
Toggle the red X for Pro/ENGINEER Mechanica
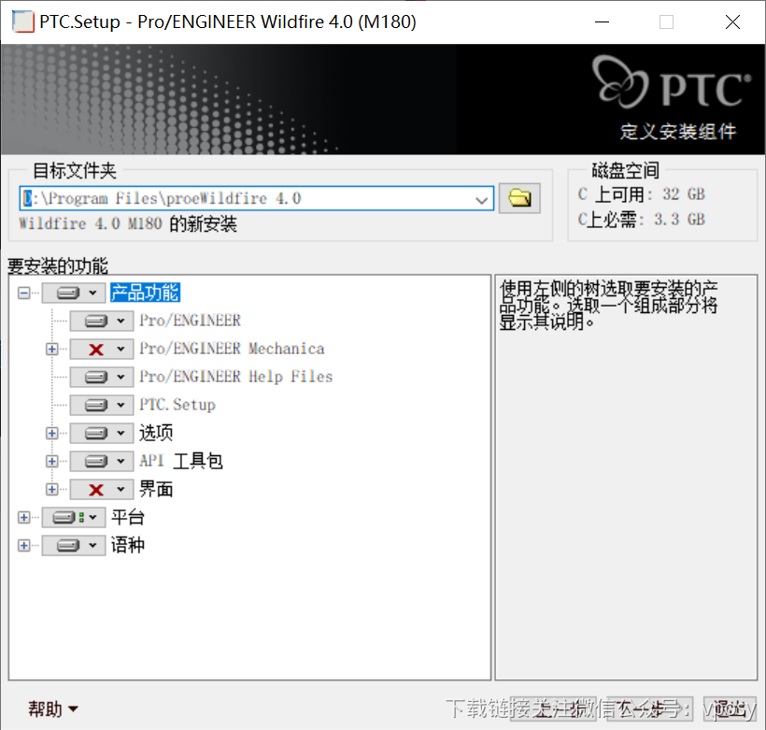[x=94, y=349]
